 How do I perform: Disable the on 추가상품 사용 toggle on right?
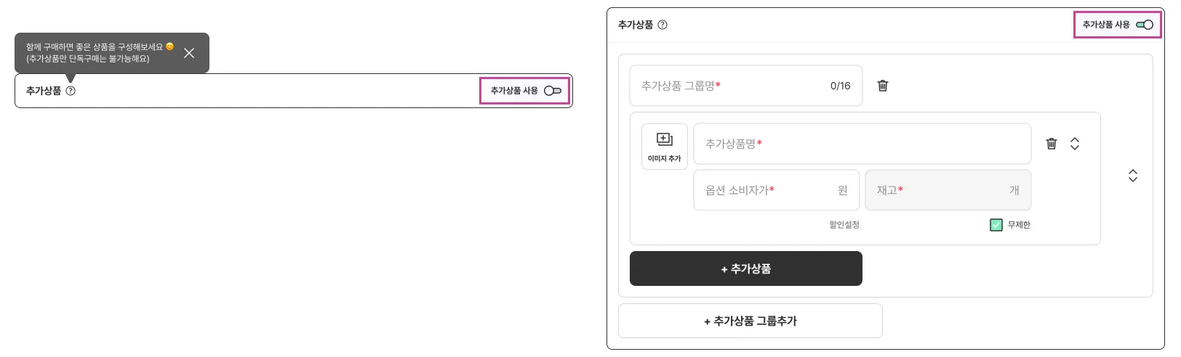pyautogui.click(x=1145, y=25)
